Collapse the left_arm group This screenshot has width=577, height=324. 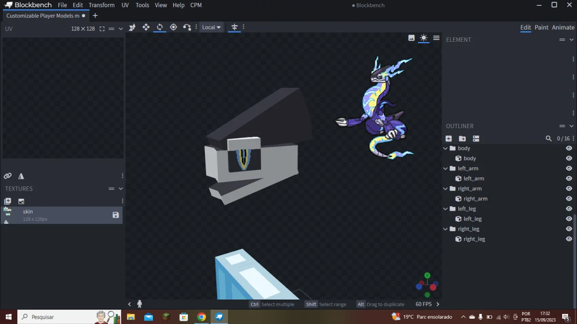tap(446, 168)
